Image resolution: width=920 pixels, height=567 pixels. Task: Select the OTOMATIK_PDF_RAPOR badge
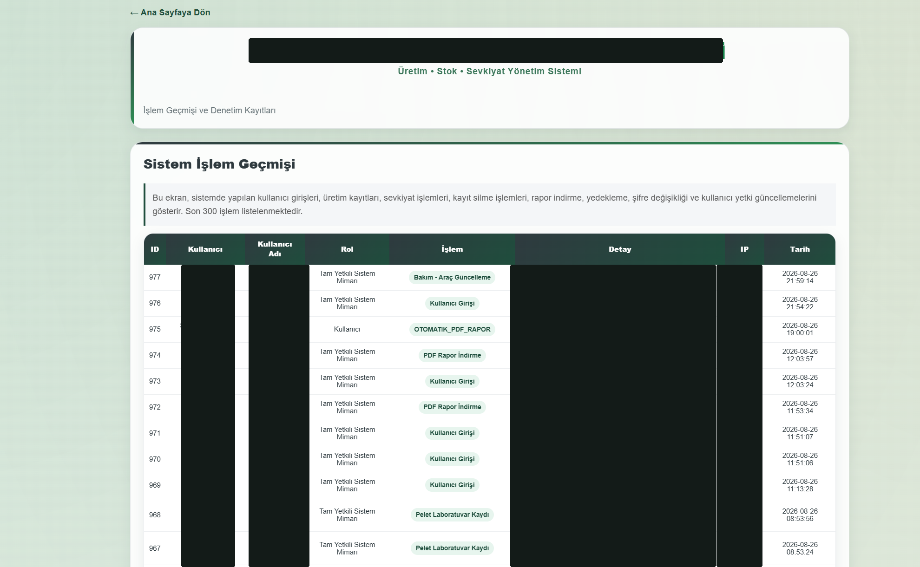452,329
